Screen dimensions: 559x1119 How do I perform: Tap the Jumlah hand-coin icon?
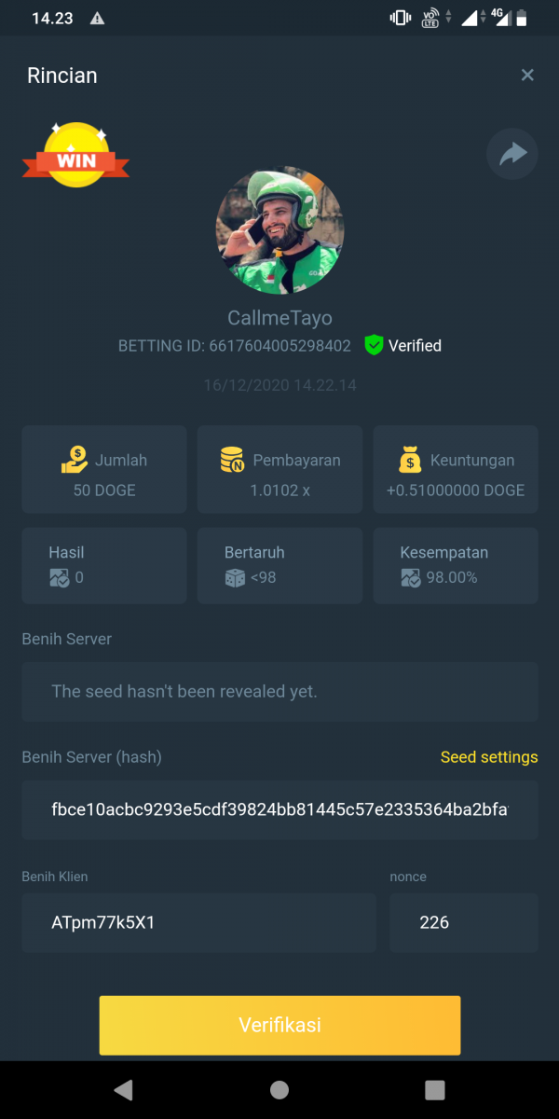[75, 460]
